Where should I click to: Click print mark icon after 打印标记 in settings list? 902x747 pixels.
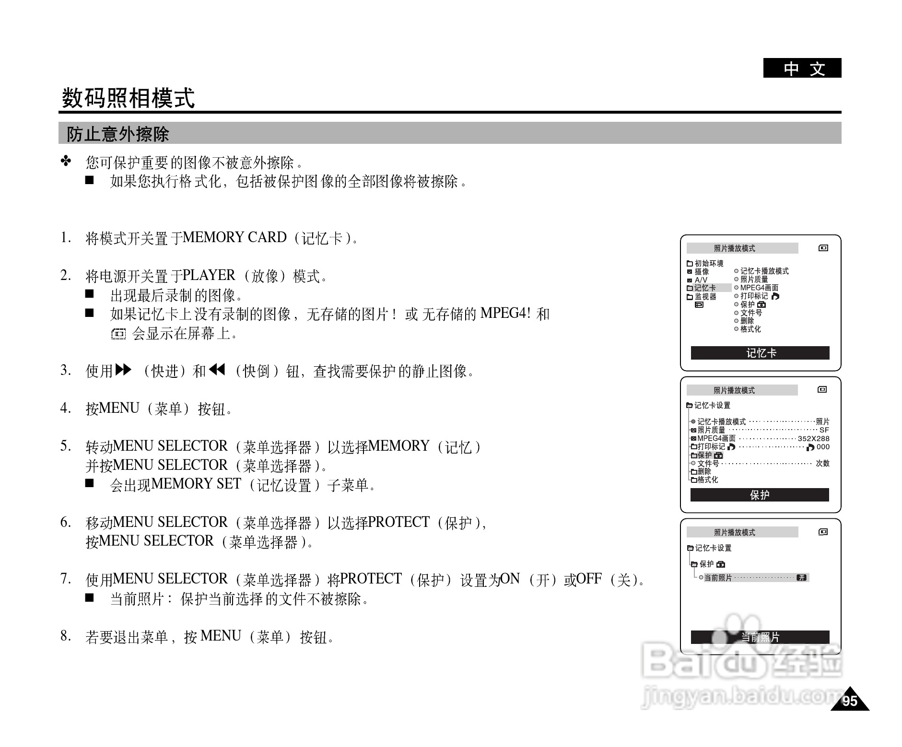[x=731, y=447]
